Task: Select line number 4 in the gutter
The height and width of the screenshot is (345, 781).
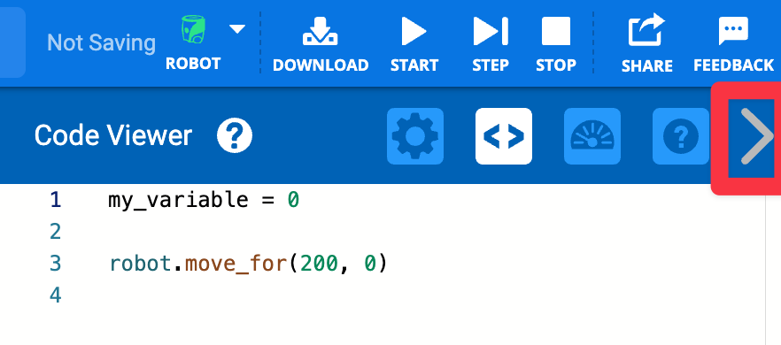Action: (x=55, y=295)
